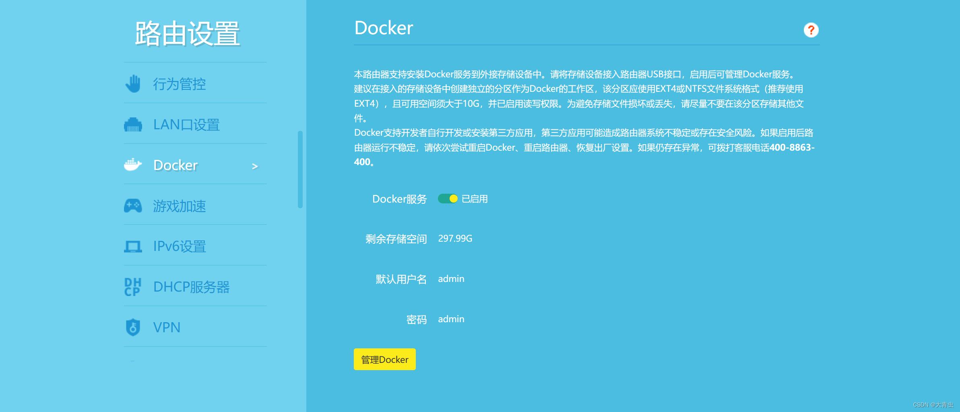The image size is (960, 412).
Task: Click the Docker whale icon in sidebar
Action: click(x=133, y=165)
